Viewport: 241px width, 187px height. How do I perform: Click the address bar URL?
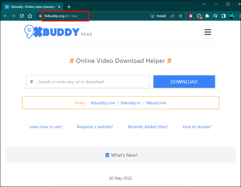(x=61, y=16)
